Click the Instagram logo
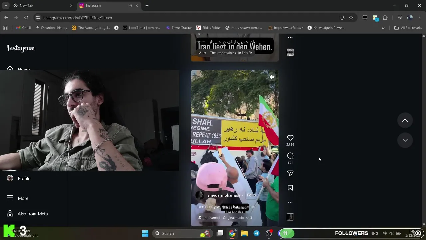The width and height of the screenshot is (426, 240). coord(21,48)
